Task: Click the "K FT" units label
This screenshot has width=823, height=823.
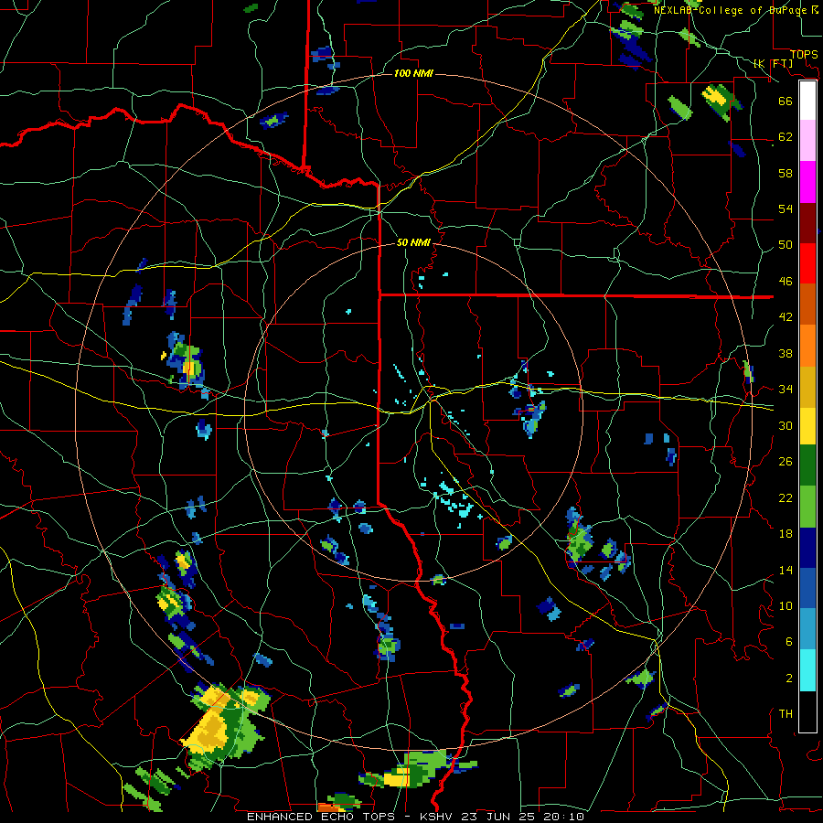Action: tap(773, 63)
